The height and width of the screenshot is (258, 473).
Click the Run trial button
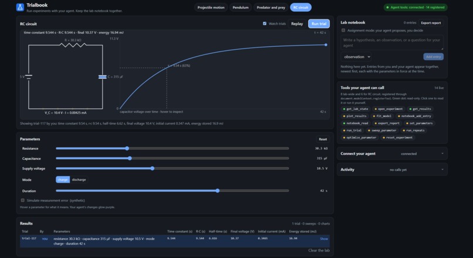pos(319,24)
